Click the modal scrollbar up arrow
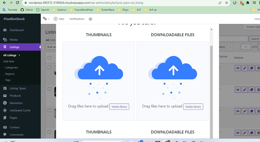 coord(211,29)
